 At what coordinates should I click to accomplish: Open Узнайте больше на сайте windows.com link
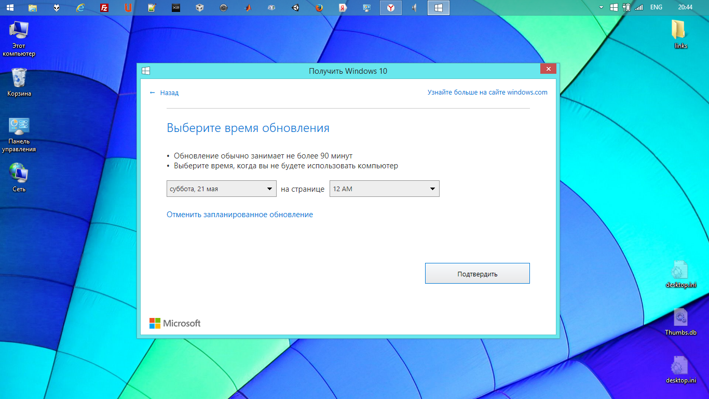pyautogui.click(x=487, y=92)
